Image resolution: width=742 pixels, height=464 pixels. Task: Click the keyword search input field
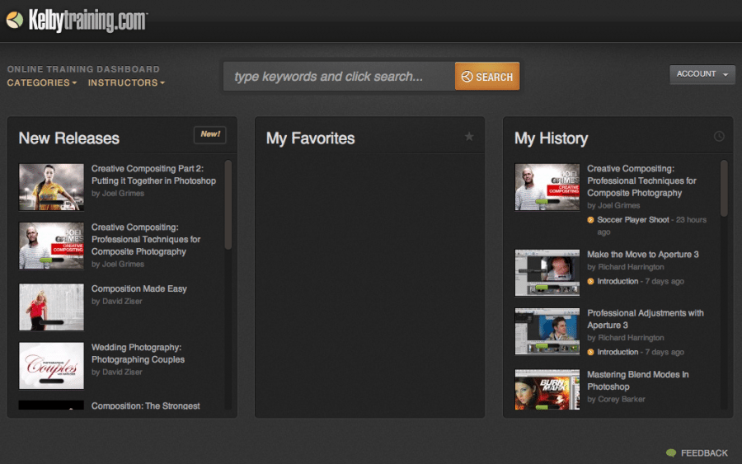pyautogui.click(x=340, y=76)
